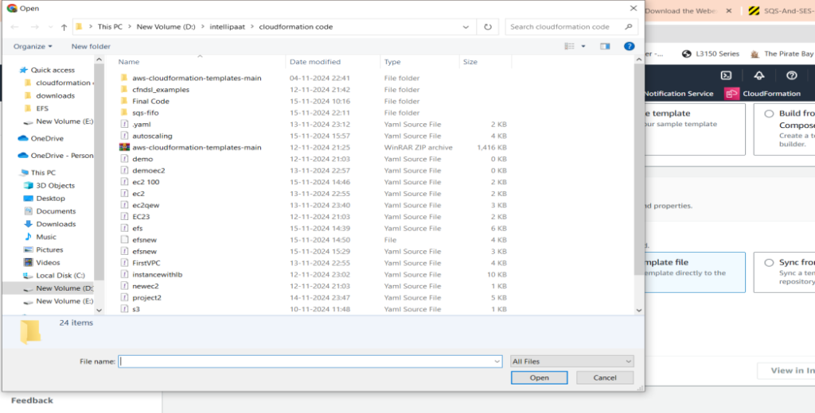
Task: Toggle the preview pane icon
Action: [x=605, y=47]
